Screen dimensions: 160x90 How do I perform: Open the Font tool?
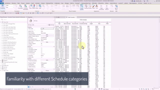click(97, 7)
